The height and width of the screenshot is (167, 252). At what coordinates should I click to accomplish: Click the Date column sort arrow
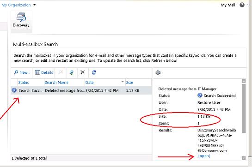(123, 82)
